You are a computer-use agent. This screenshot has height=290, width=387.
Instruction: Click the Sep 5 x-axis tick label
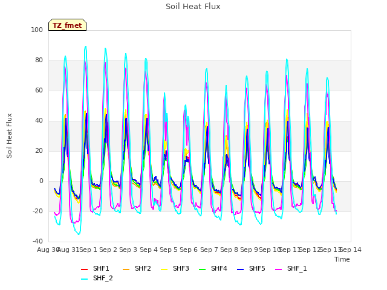pos(169,250)
